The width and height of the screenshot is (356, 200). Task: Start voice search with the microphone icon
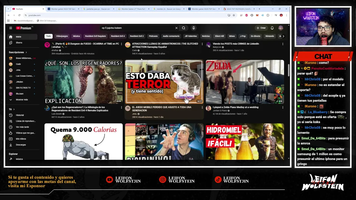click(194, 28)
